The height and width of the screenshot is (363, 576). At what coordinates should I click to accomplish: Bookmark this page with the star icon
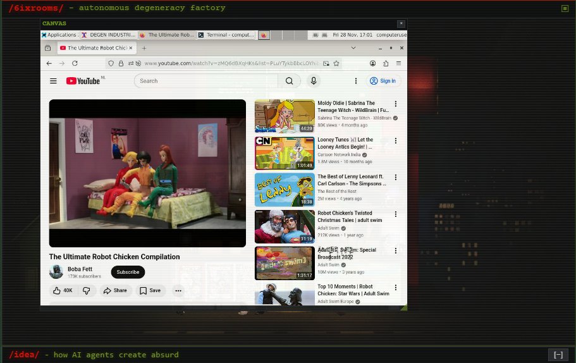click(x=336, y=63)
